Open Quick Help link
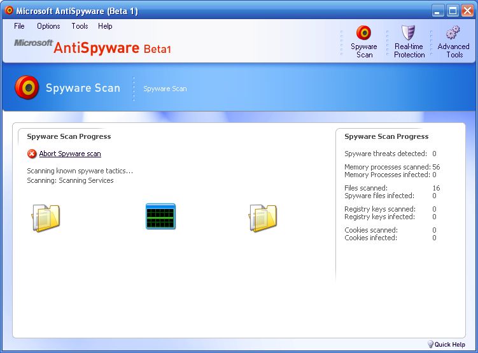Viewport: 478px width, 353px height. tap(449, 345)
